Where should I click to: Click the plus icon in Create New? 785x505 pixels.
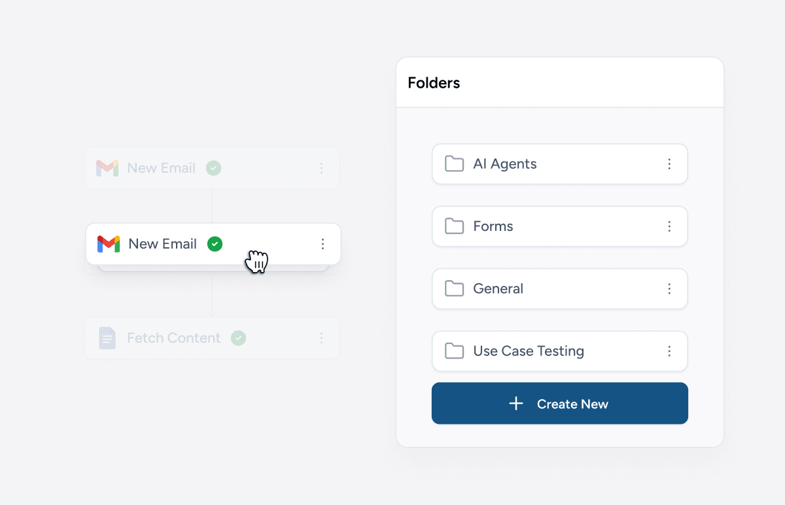[x=516, y=404]
